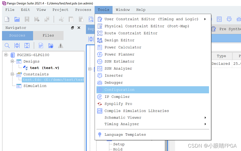Screen dimensions: 241x151
Task: Click the Synplify Pro red logo icon
Action: tap(100, 104)
